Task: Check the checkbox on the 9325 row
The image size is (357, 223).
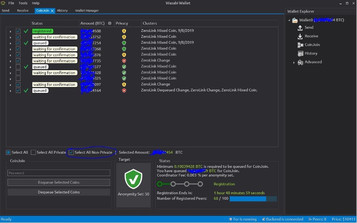Action: [x=18, y=78]
